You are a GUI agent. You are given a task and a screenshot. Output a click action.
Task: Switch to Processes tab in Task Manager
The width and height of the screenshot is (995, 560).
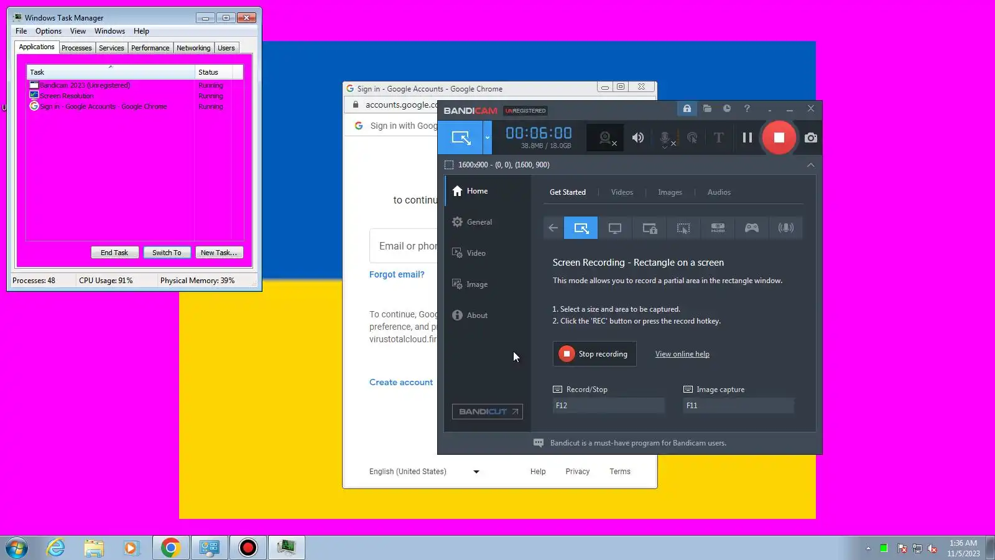pos(76,48)
